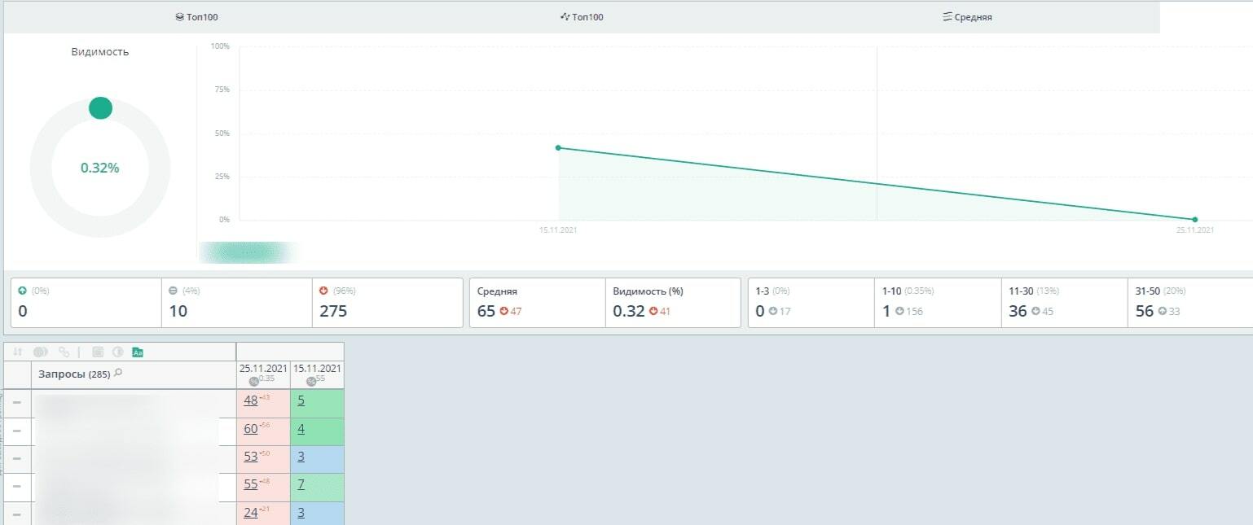
Task: Click the 15.11.2021 date on chart axis
Action: coord(558,230)
